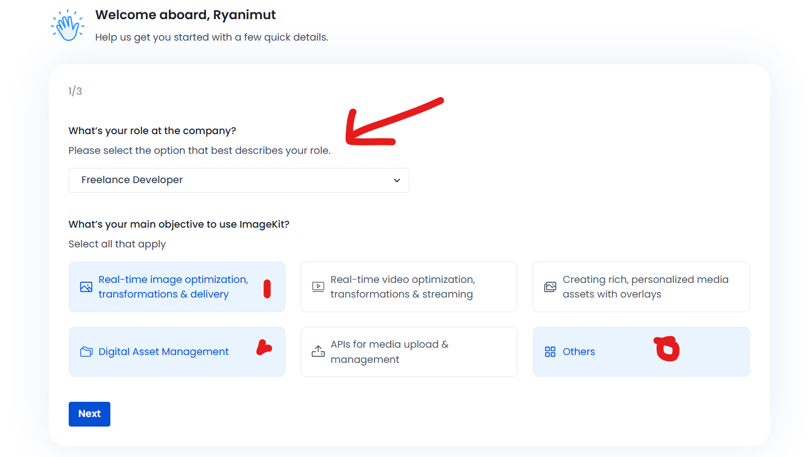Click the "Select all that apply" hint text
Image resolution: width=812 pixels, height=457 pixels.
point(117,244)
